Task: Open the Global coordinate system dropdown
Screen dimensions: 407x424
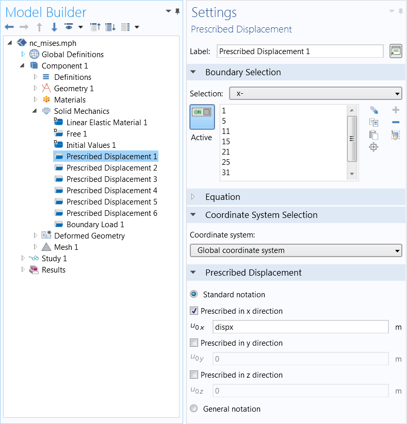Action: coord(296,250)
